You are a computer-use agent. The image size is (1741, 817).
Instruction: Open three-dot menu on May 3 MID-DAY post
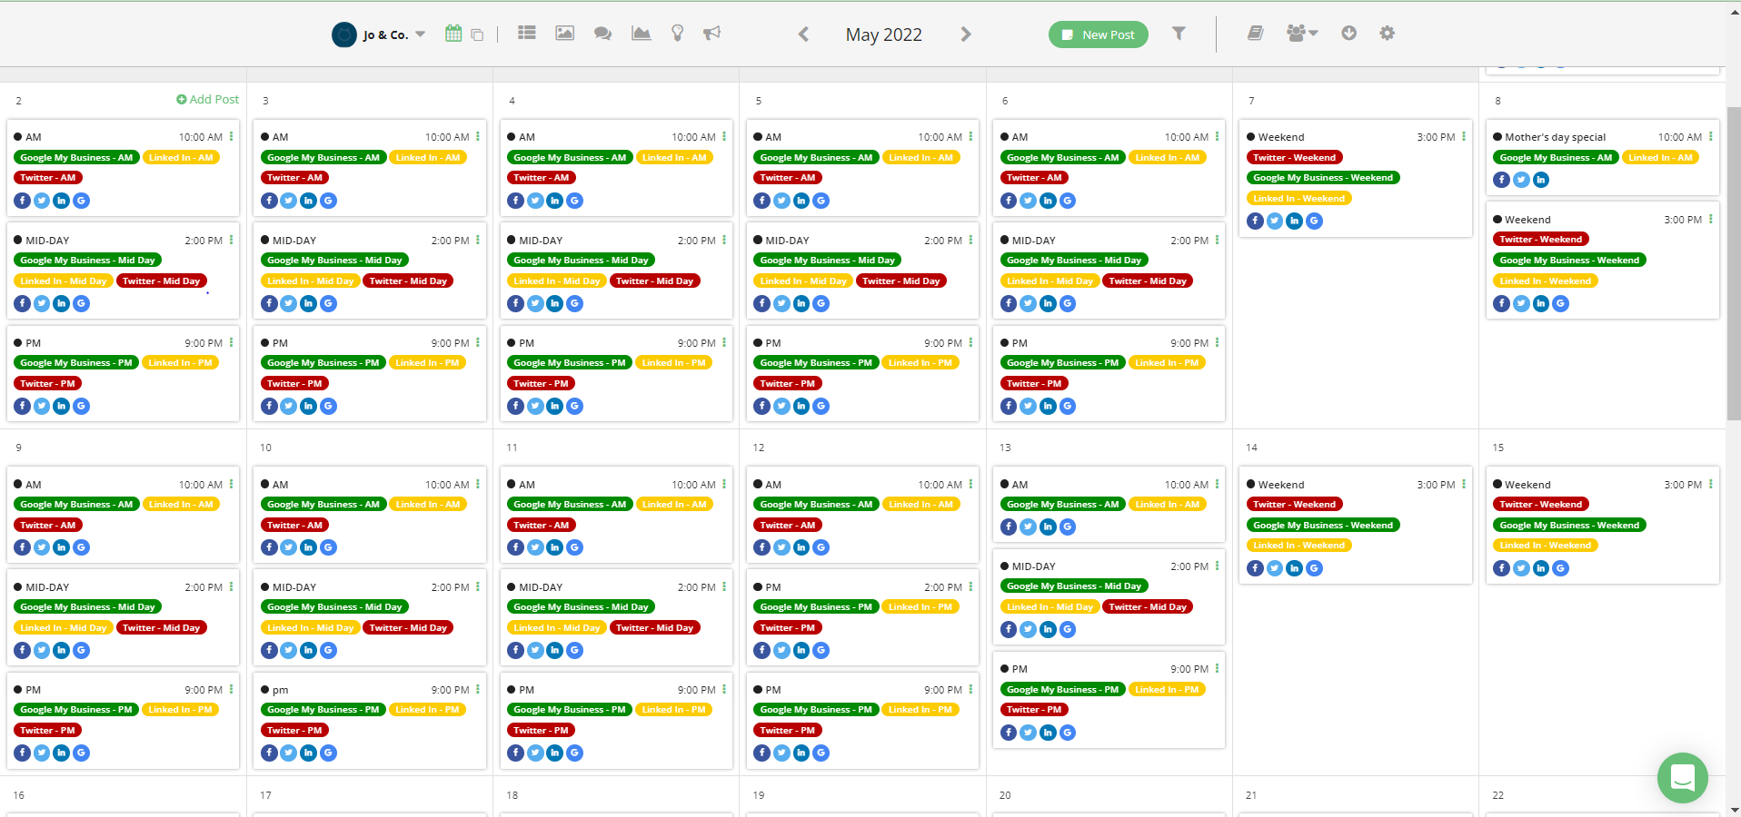point(478,241)
